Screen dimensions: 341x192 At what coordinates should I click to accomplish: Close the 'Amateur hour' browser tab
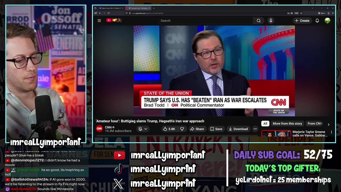coord(149,8)
